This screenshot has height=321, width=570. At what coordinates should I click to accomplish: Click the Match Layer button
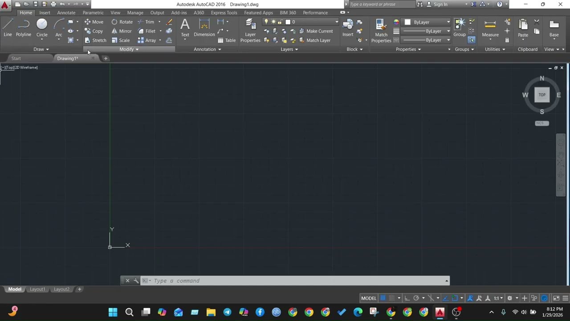point(314,40)
